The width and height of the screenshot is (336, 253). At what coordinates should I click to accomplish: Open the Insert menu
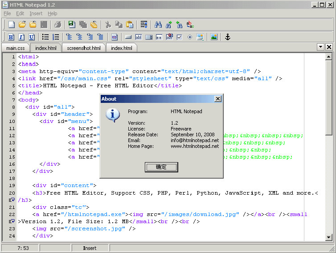point(36,13)
